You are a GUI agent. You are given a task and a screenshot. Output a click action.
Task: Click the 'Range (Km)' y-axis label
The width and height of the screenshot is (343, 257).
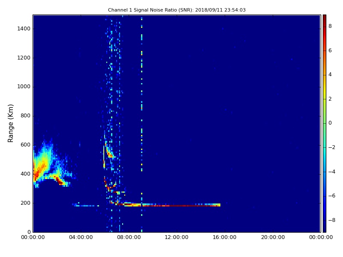[x=10, y=123]
